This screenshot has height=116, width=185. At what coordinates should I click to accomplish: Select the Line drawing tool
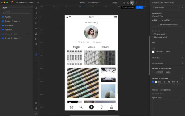pos(36,18)
